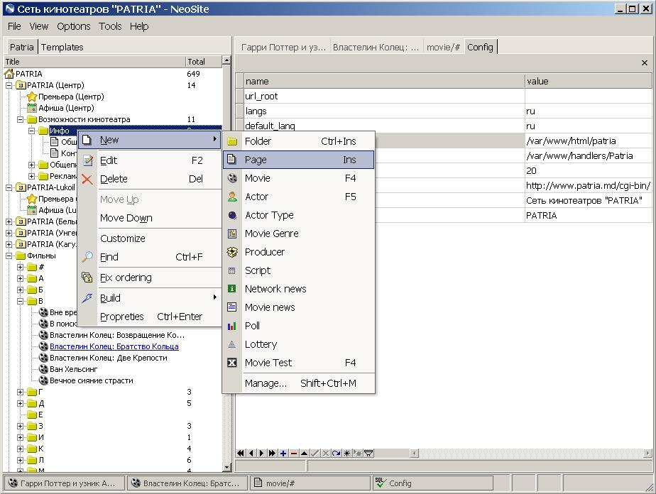The height and width of the screenshot is (494, 656).
Task: Click the refresh arrow in navigator
Action: (337, 453)
